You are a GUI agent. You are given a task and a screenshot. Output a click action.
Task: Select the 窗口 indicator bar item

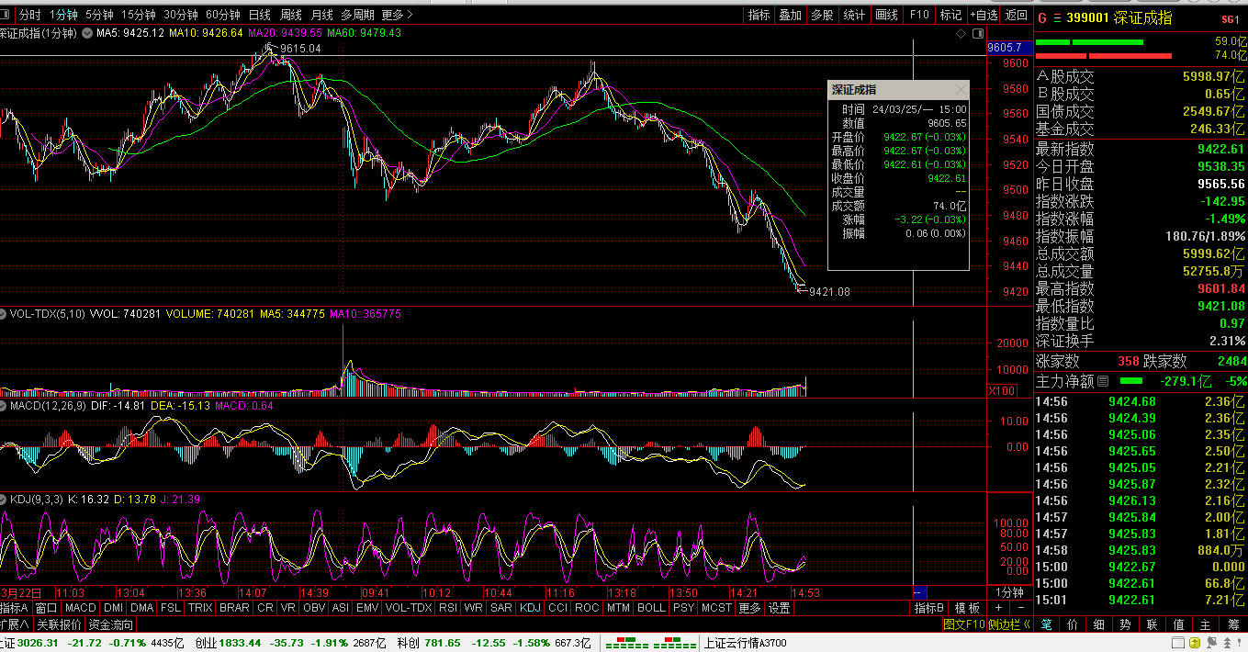click(47, 608)
